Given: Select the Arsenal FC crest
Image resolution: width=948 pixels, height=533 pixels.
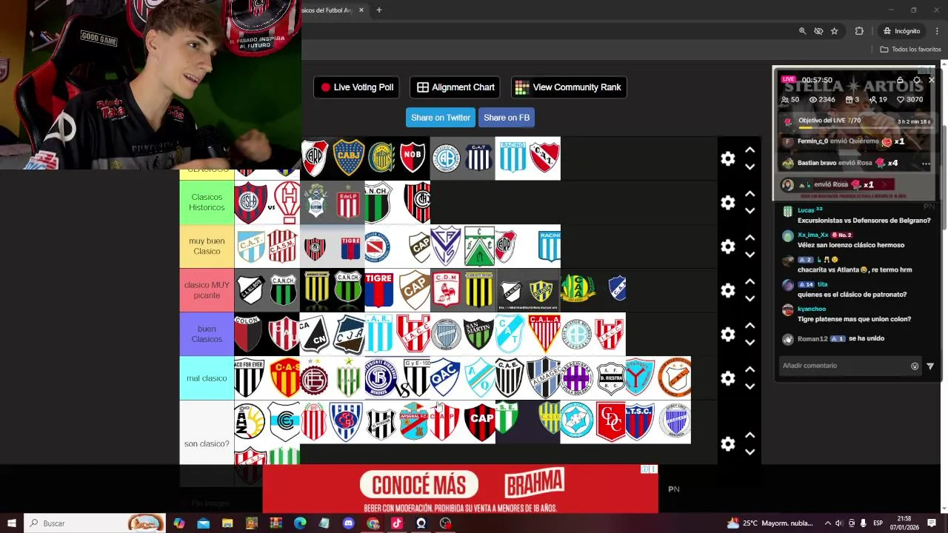Looking at the screenshot, I should [x=413, y=422].
